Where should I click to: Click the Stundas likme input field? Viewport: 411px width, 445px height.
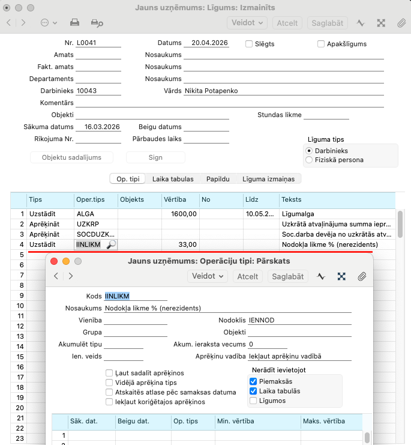pyautogui.click(x=326, y=115)
